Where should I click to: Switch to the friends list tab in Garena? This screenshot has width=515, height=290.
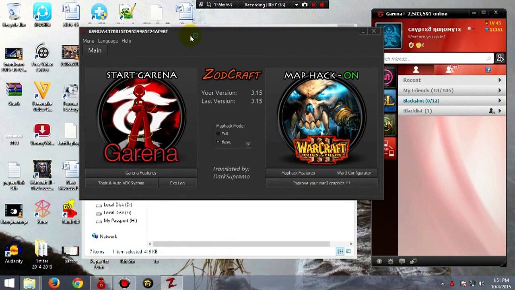416,70
